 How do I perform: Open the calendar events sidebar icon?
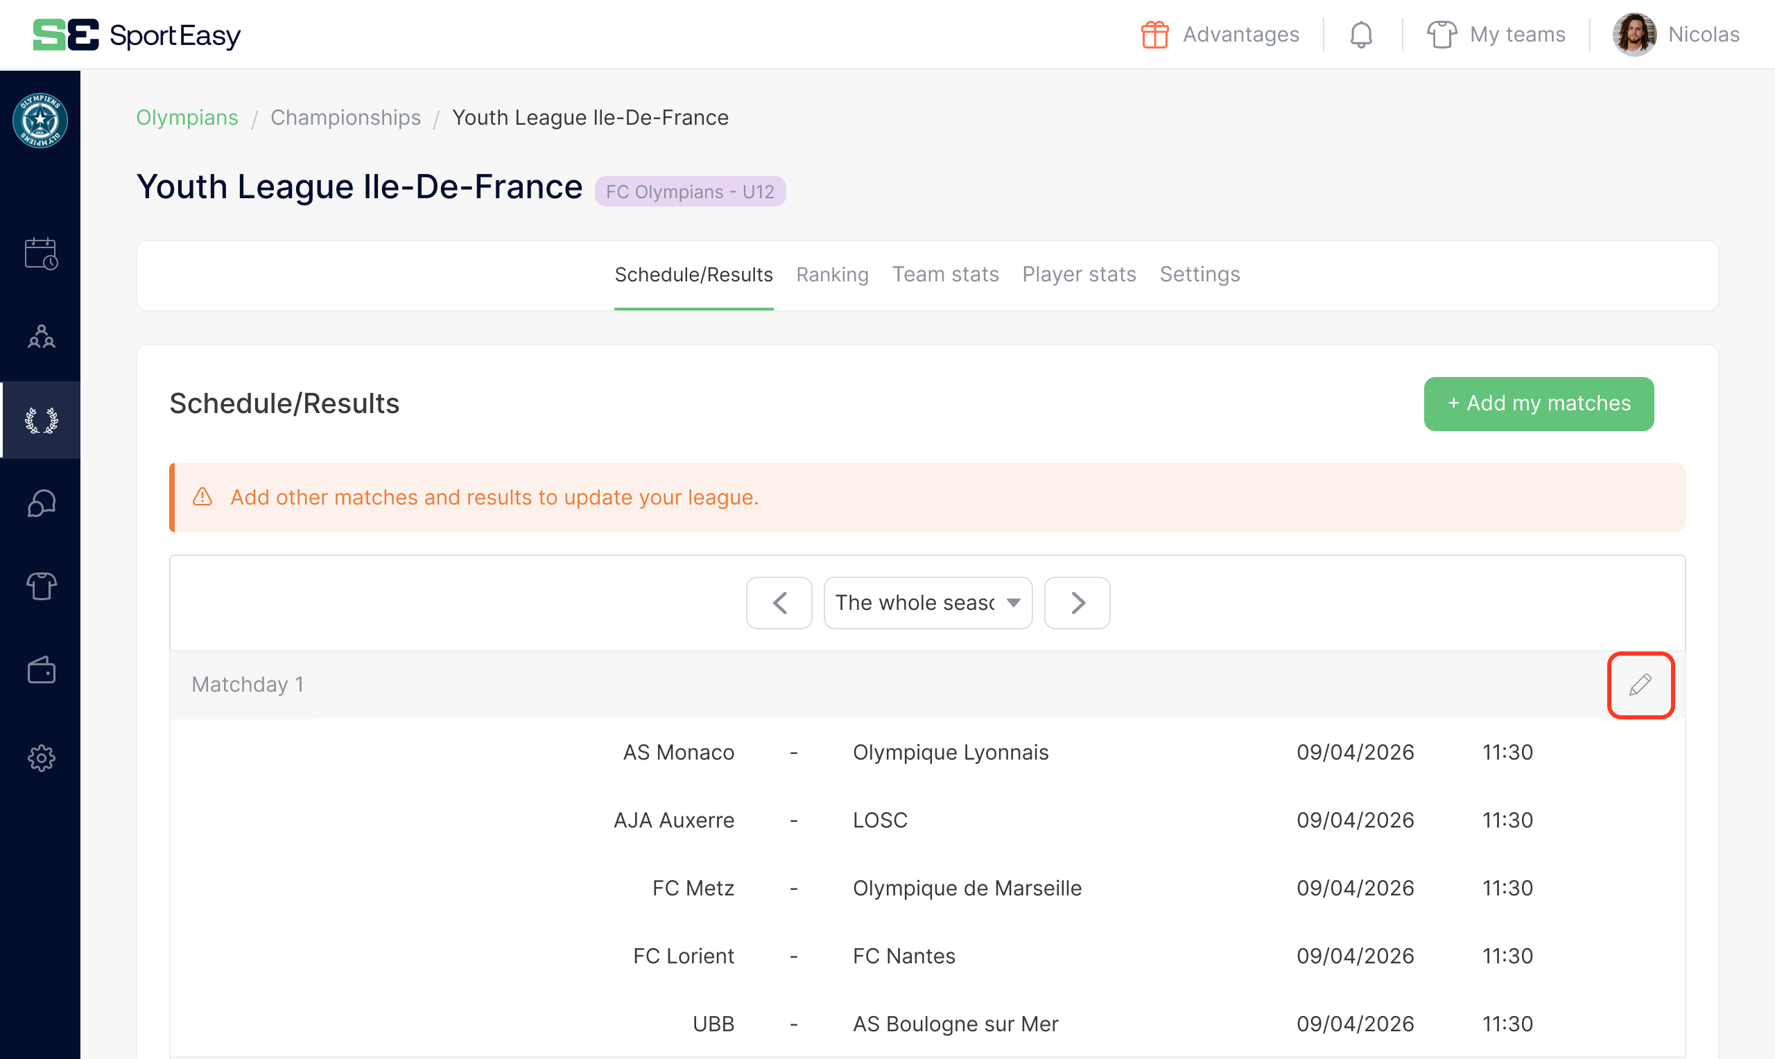42,254
